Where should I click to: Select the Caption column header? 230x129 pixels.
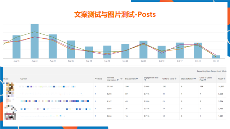(24, 79)
